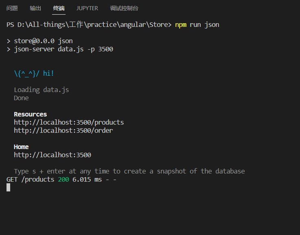
Task: Open the http://localhost:3500/products link
Action: coord(69,122)
